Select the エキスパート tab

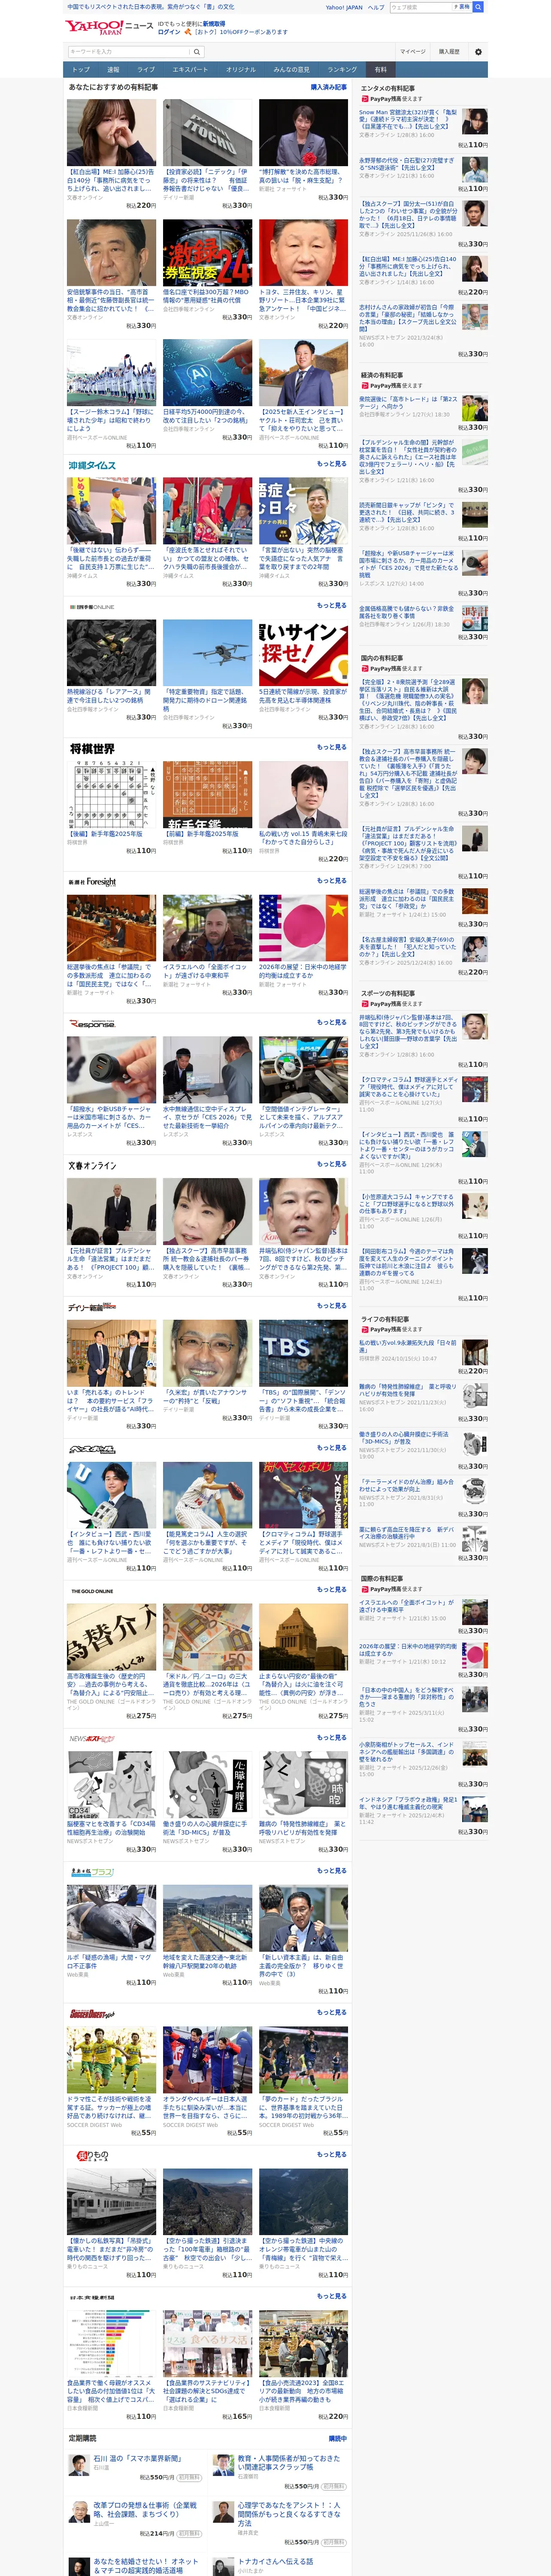[x=190, y=70]
